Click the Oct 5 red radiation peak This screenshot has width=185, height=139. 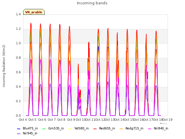tap(31, 24)
